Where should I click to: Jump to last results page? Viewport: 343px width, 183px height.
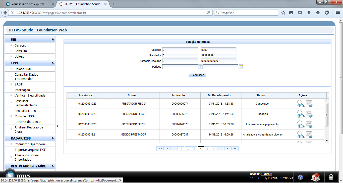tap(235, 149)
